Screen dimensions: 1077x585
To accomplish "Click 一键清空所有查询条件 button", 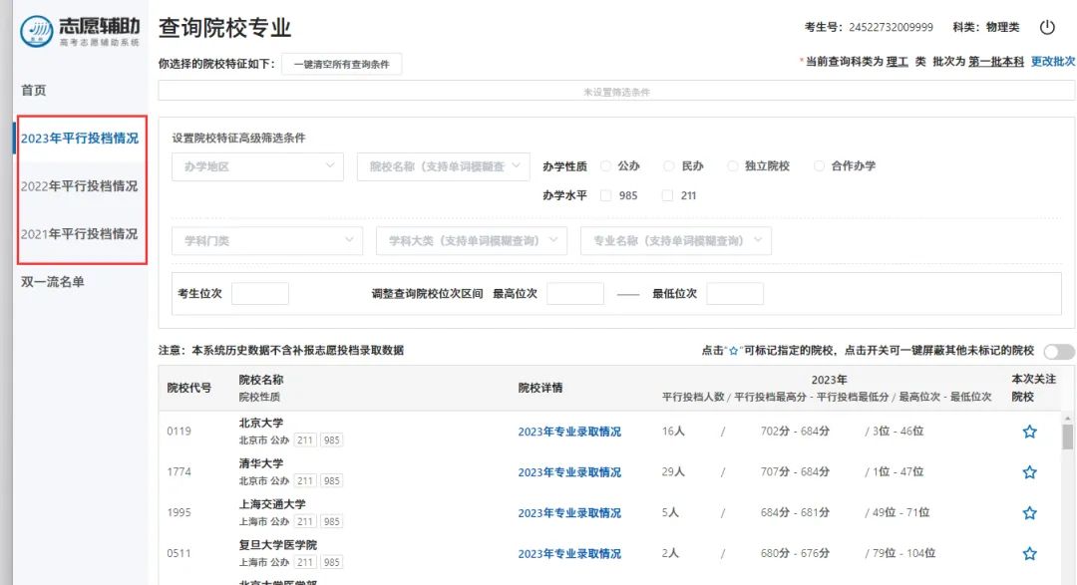I will [341, 64].
